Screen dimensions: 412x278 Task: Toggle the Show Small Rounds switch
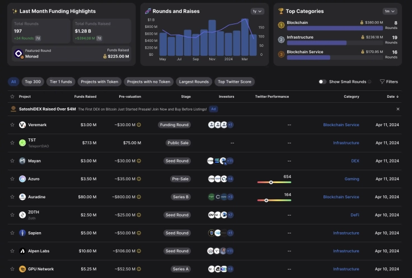pyautogui.click(x=322, y=82)
